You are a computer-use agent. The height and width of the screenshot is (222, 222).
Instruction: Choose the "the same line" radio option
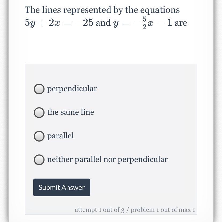[x=39, y=113]
